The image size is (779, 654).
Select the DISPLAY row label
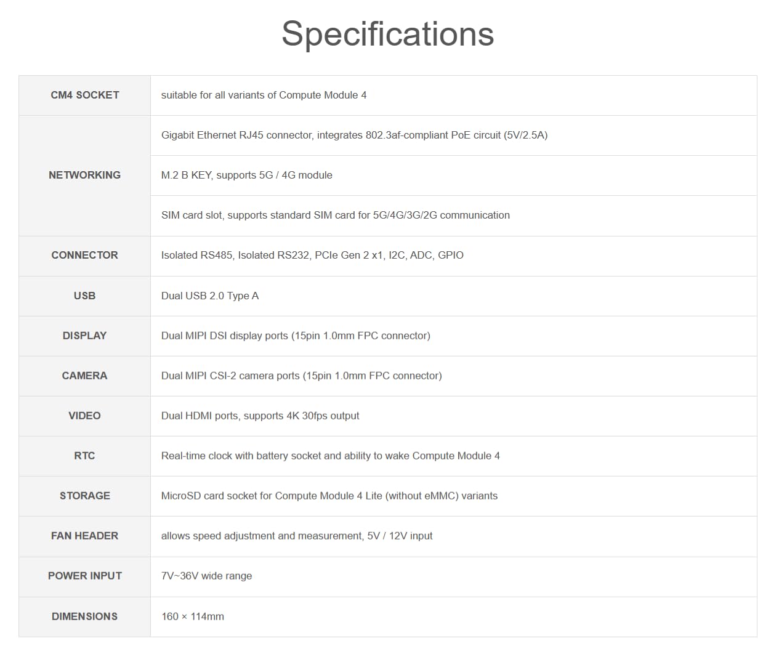(85, 336)
